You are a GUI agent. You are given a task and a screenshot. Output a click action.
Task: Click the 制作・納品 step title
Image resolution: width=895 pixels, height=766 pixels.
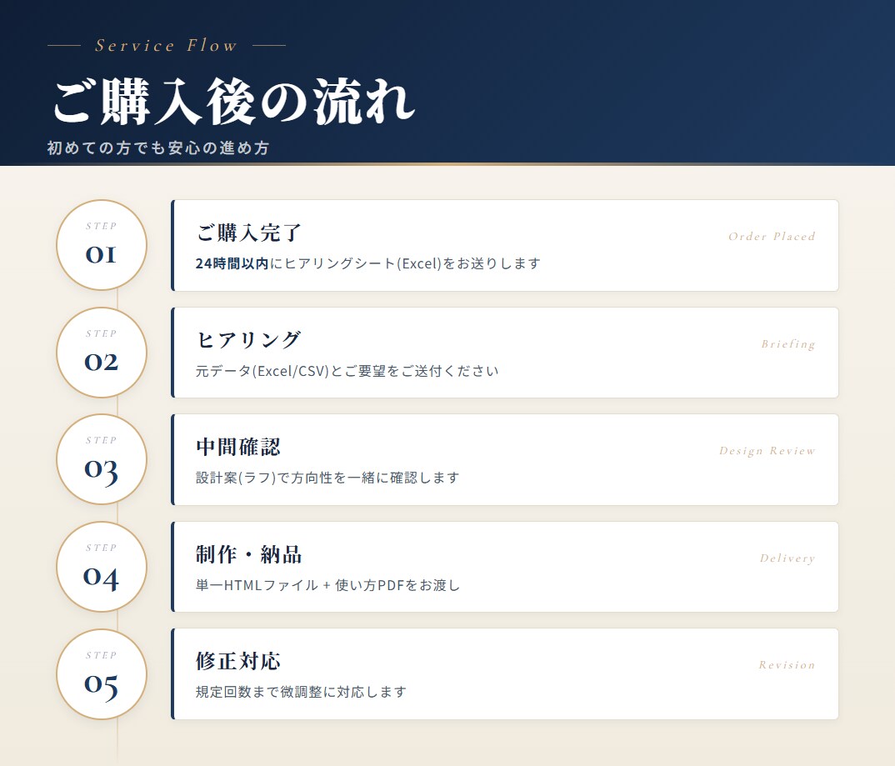click(x=249, y=554)
